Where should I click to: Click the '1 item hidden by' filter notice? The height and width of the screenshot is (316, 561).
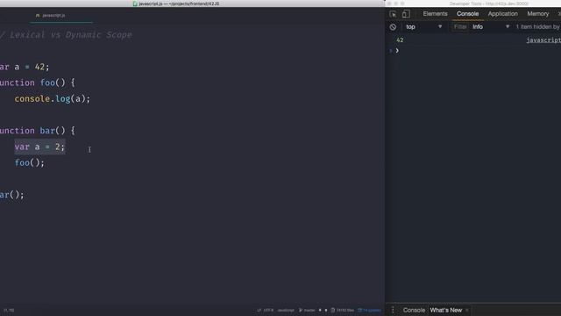pyautogui.click(x=537, y=27)
